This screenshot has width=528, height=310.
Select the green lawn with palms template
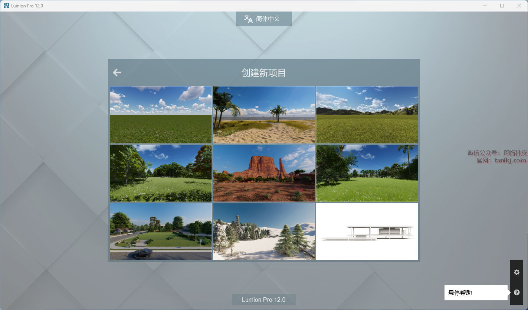point(367,173)
